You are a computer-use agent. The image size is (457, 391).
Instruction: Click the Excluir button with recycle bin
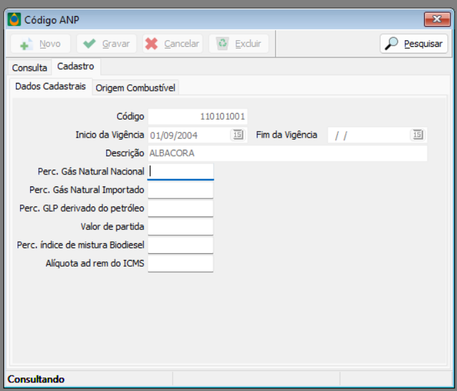[239, 44]
